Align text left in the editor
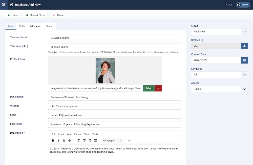This screenshot has height=165, width=253. (x=79, y=140)
